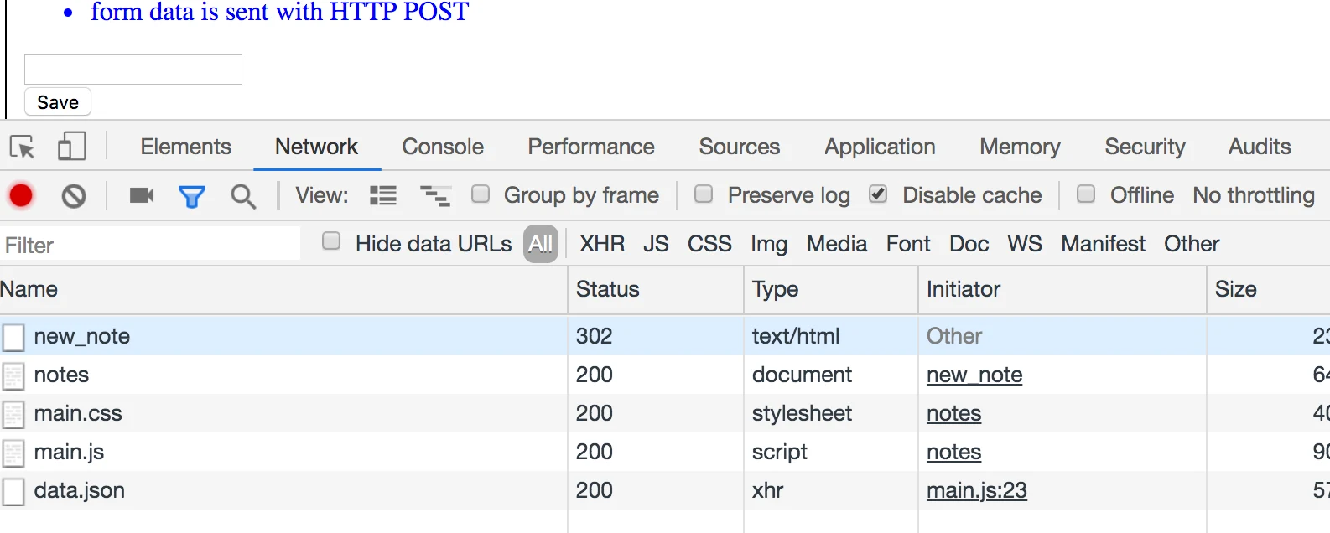The width and height of the screenshot is (1330, 533).
Task: Switch to large request rows view icon
Action: (383, 196)
